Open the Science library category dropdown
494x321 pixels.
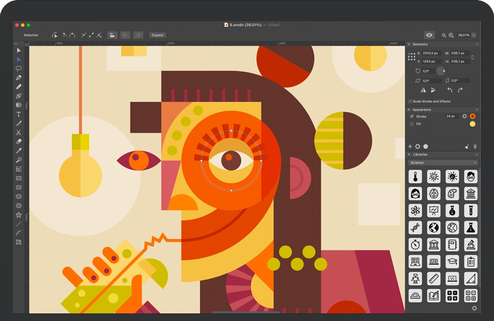click(x=443, y=163)
